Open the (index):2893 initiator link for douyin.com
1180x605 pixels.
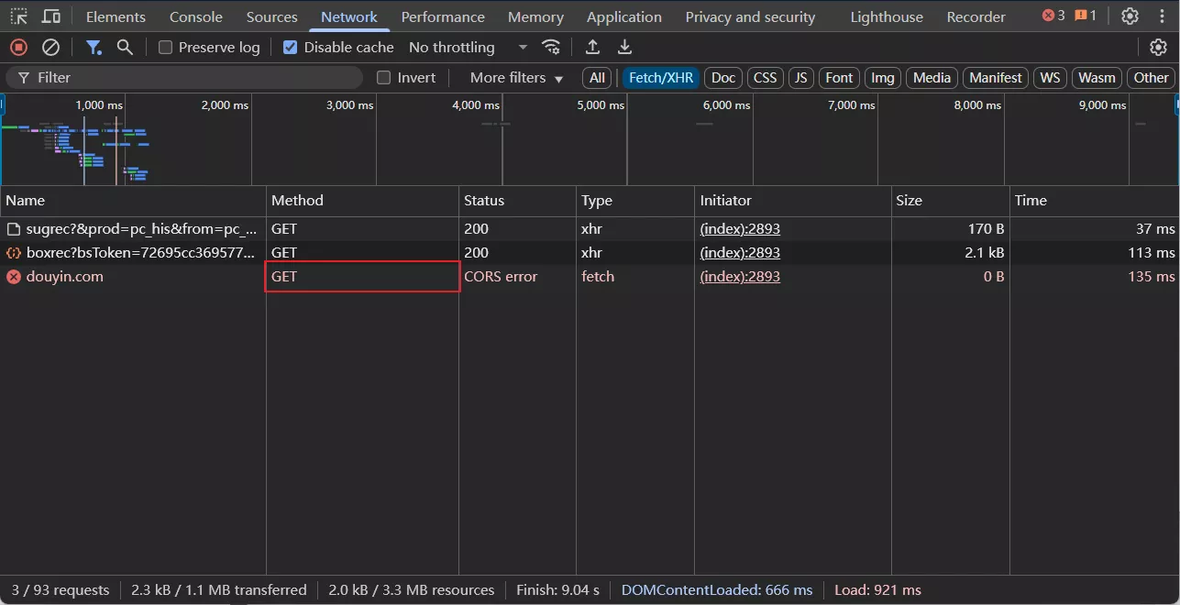click(740, 276)
